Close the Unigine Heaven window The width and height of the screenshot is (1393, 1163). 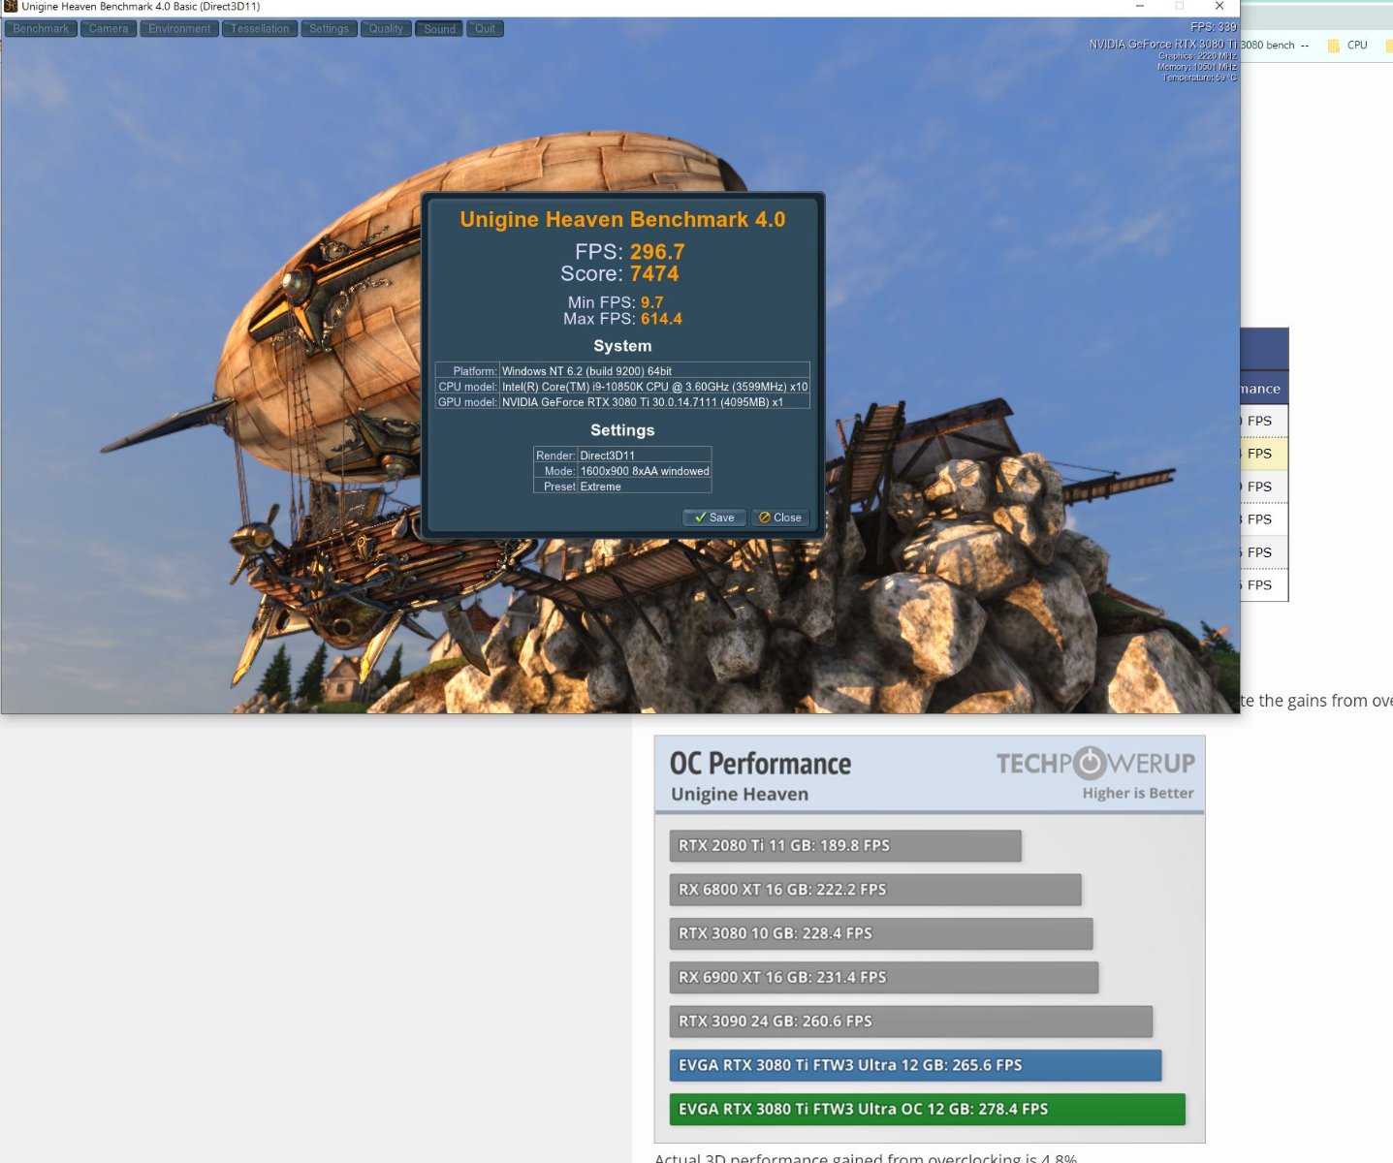click(1219, 6)
